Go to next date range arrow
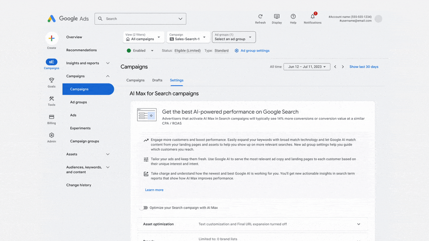 (x=343, y=67)
